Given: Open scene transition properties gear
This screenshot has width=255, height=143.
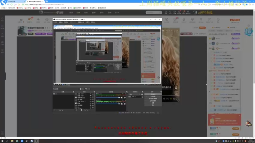Looking at the screenshot, I should (142, 94).
